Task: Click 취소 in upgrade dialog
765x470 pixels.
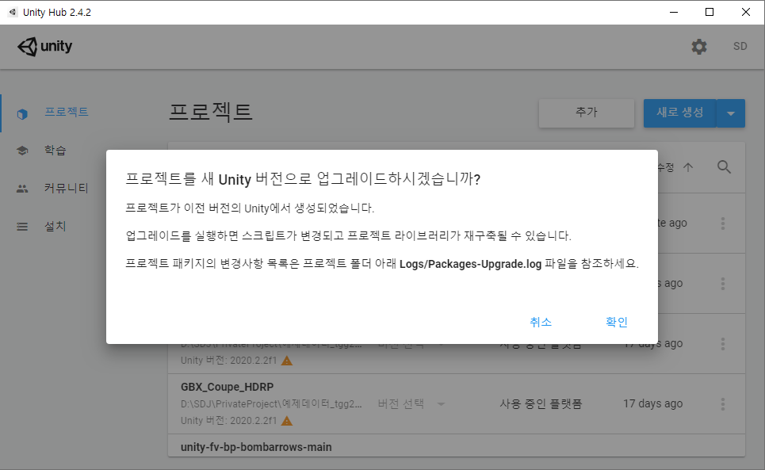Action: point(541,322)
